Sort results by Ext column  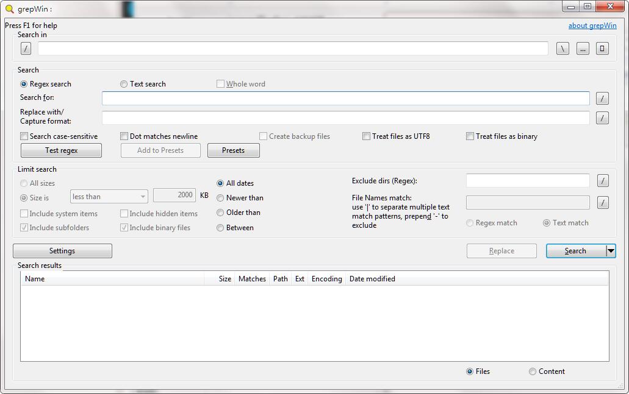pyautogui.click(x=300, y=279)
